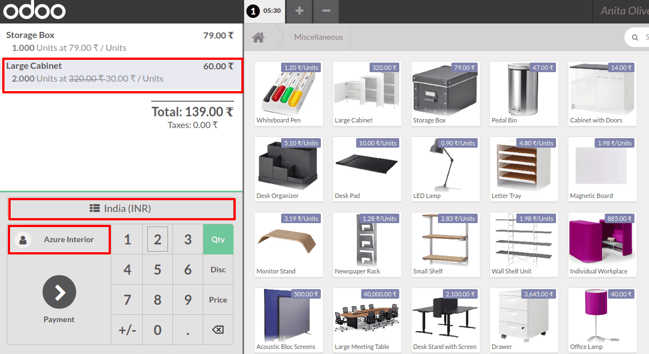Click numpad digit 9

click(188, 300)
